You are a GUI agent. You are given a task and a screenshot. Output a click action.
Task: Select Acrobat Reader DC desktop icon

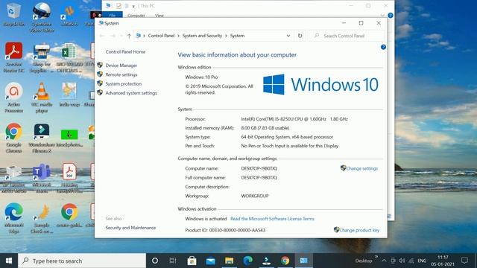13,57
